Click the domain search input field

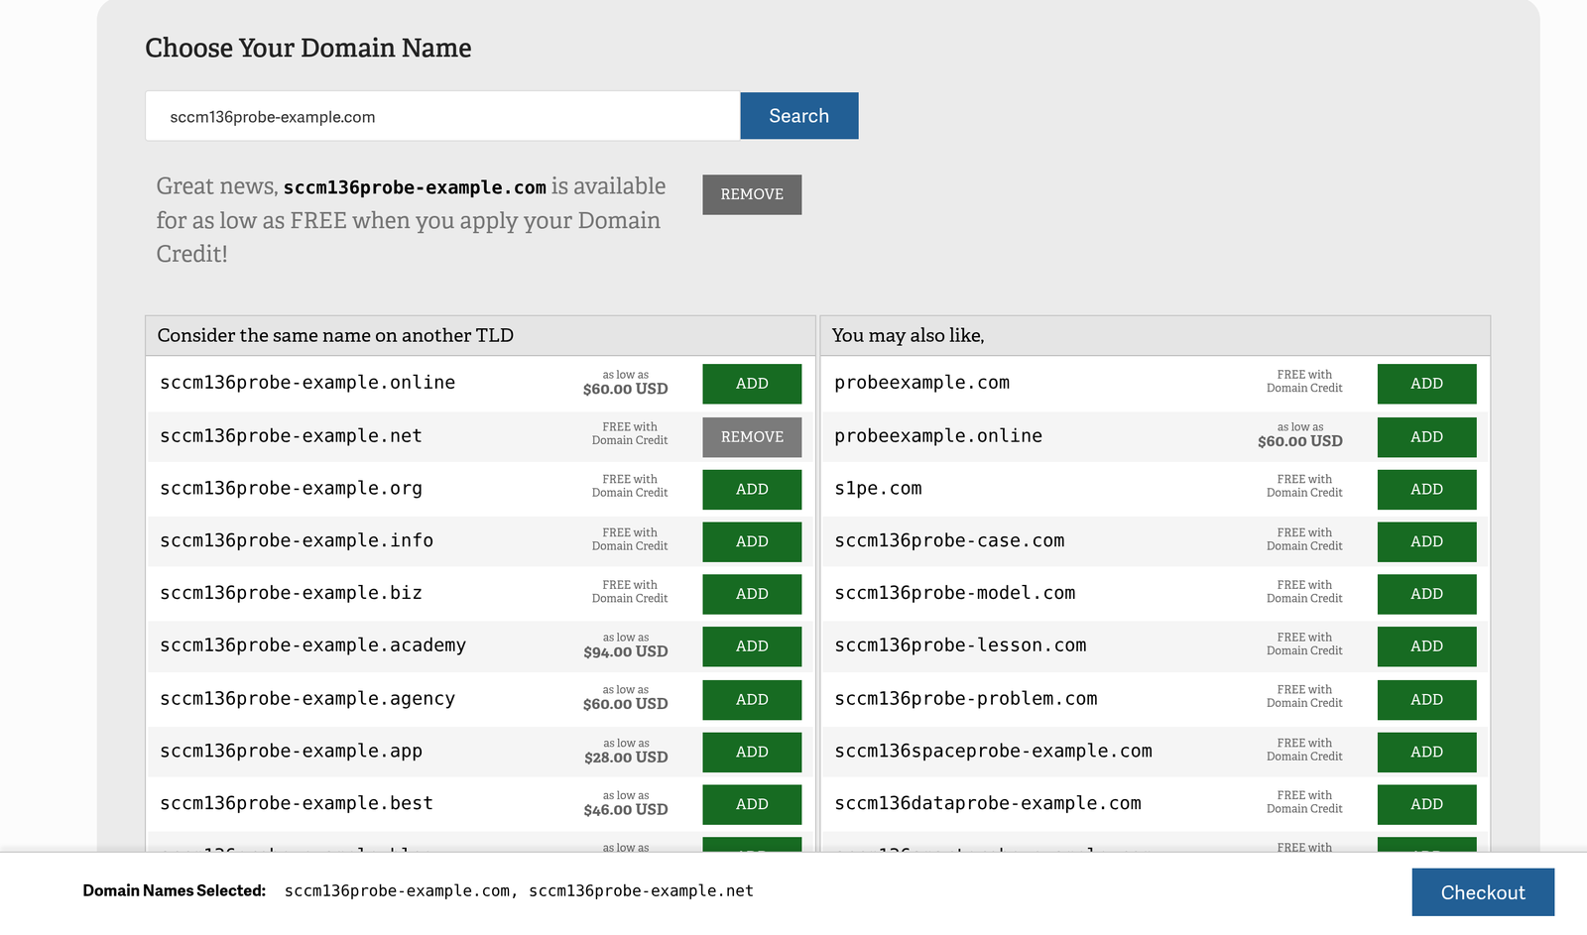(442, 116)
